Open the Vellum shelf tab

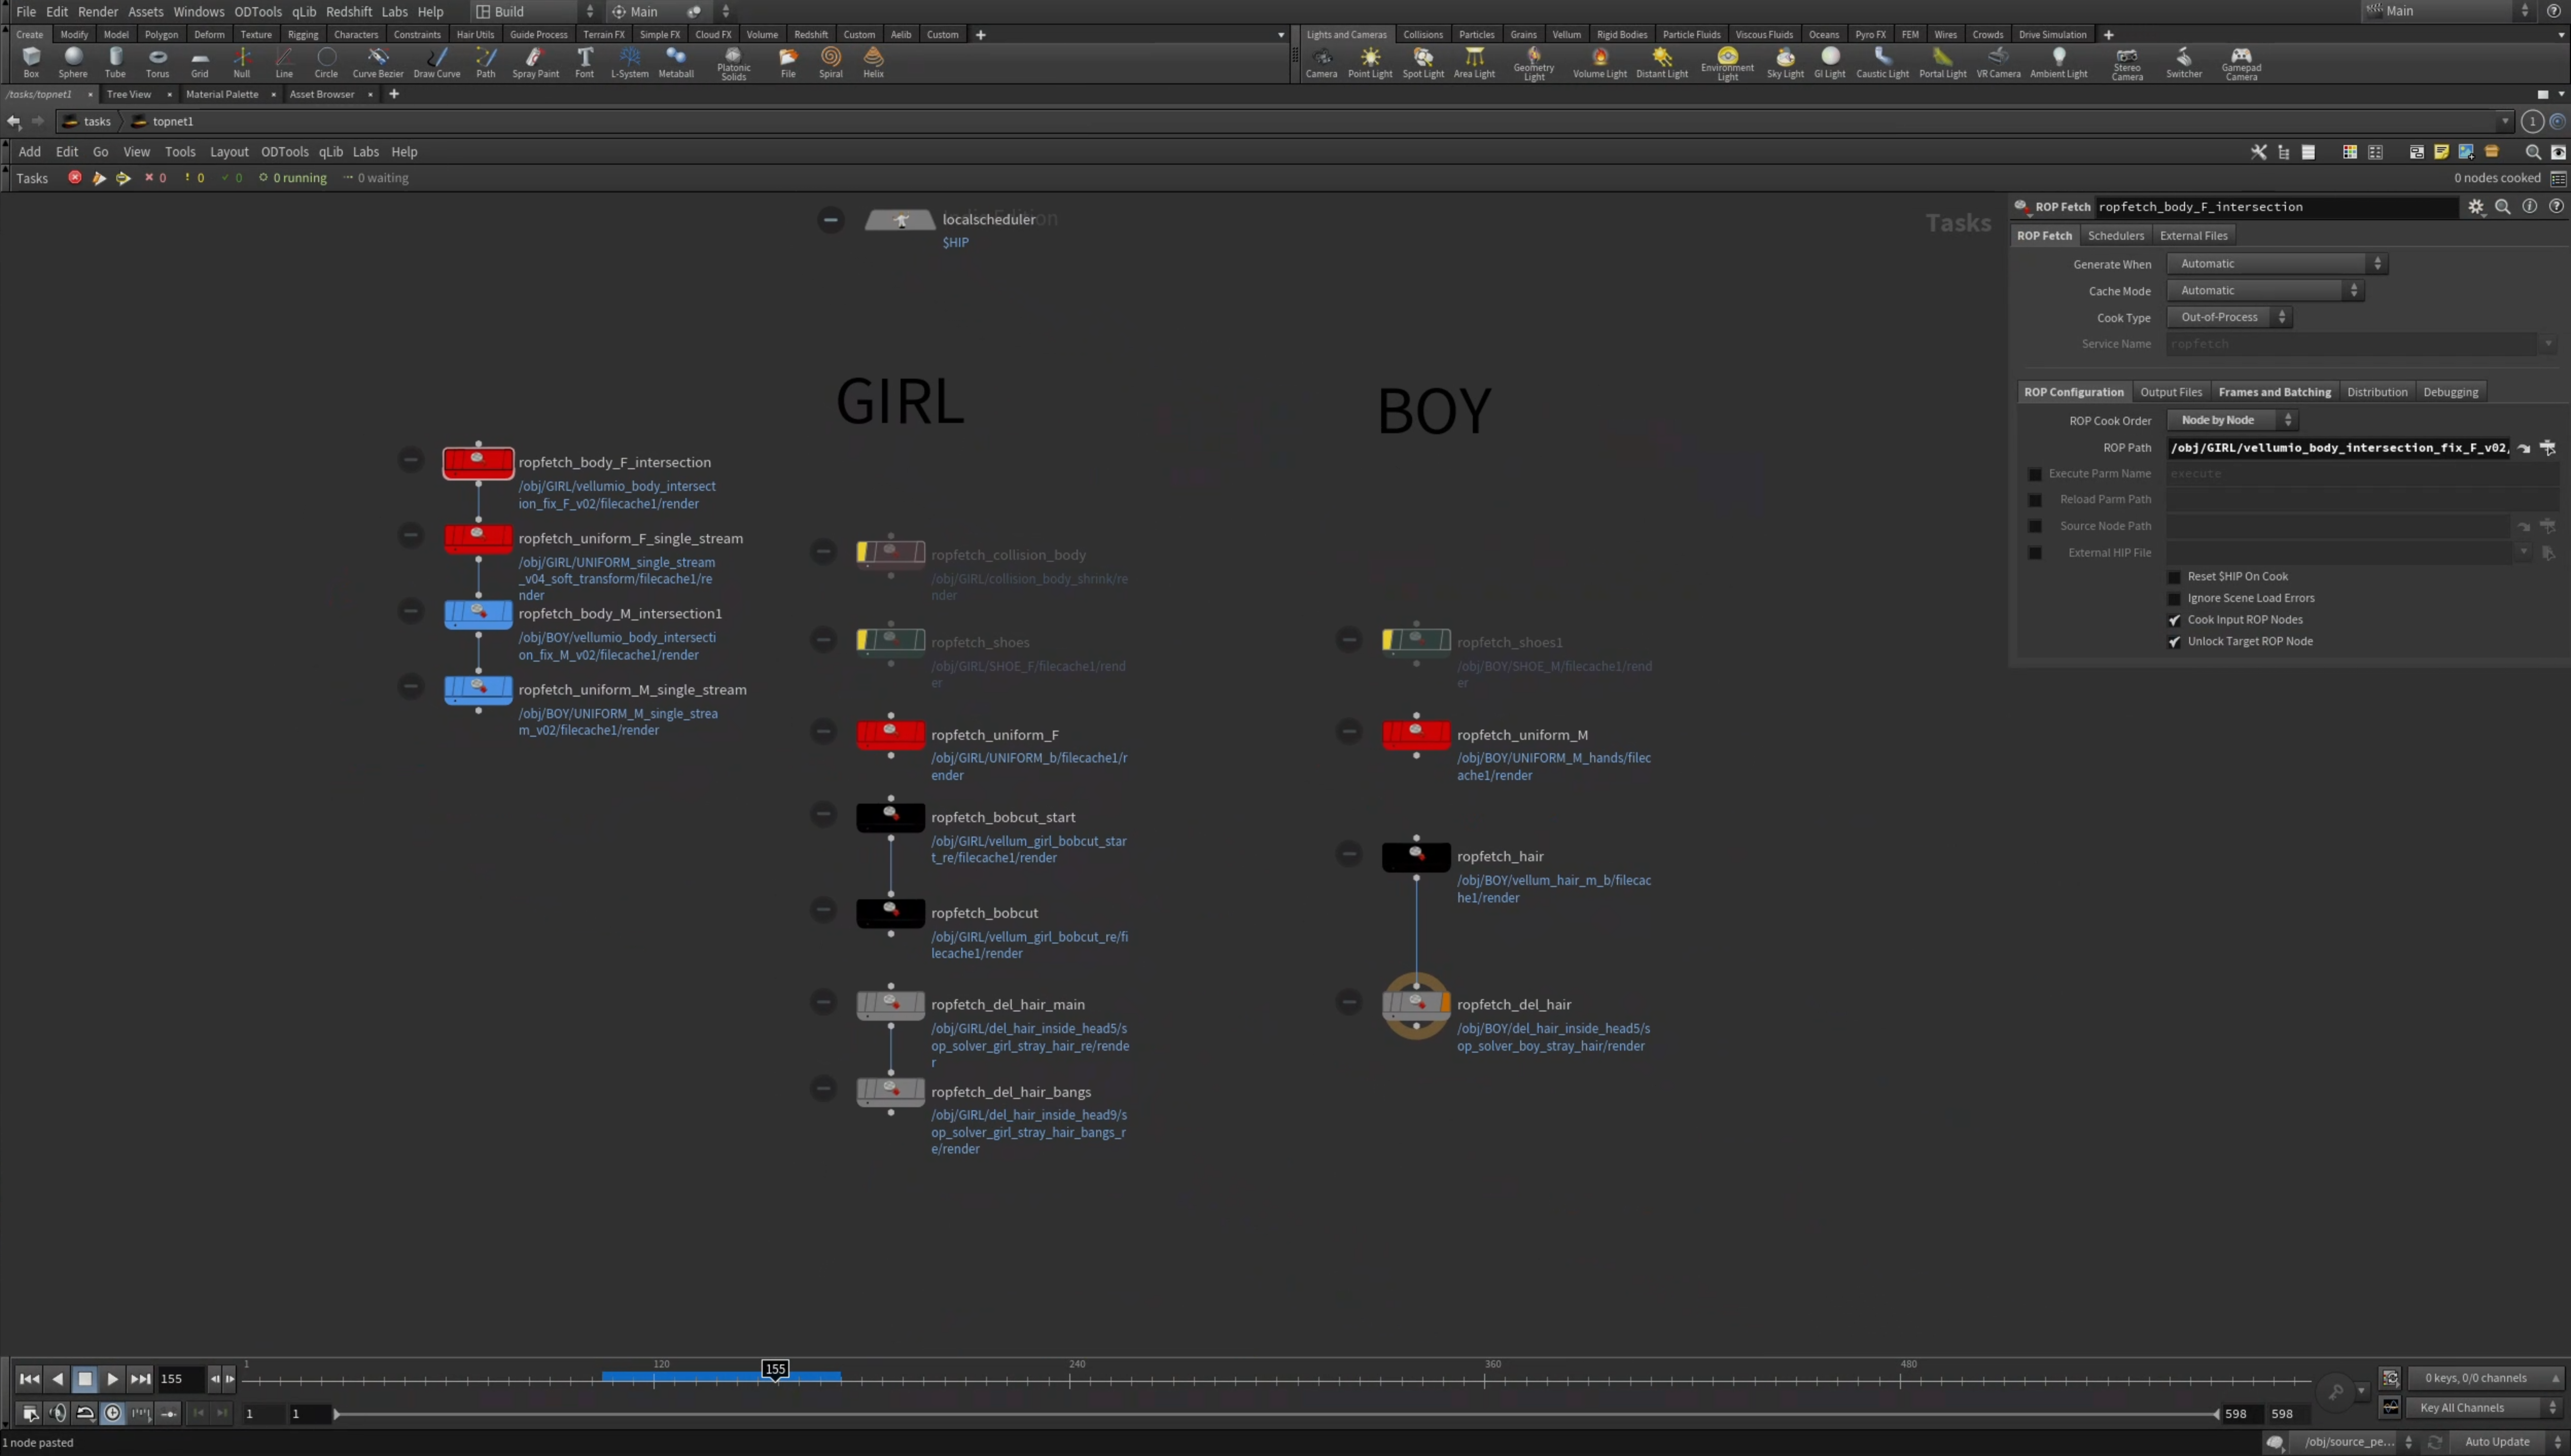pos(1566,34)
